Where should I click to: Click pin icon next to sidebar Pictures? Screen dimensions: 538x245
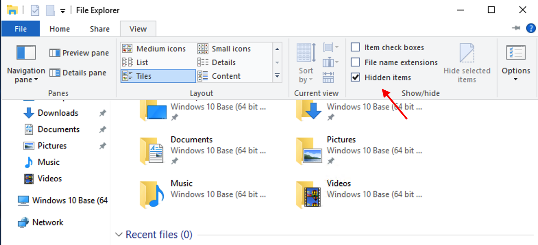coord(102,146)
